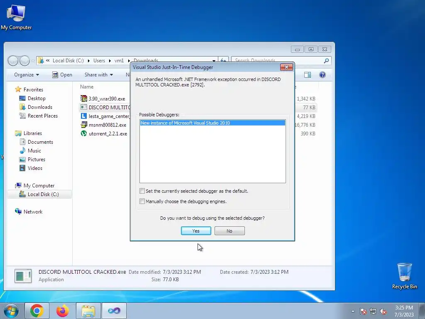The height and width of the screenshot is (319, 425).
Task: Toggle the Explorer preview pane icon
Action: (308, 75)
